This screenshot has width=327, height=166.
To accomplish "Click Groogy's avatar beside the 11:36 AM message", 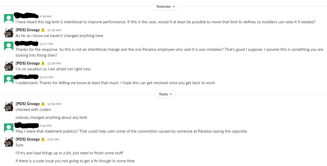I will coord(9,33).
